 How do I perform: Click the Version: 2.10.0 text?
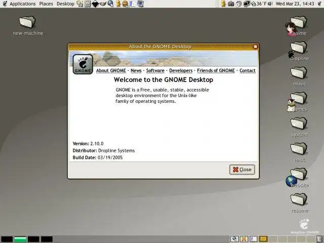point(88,144)
